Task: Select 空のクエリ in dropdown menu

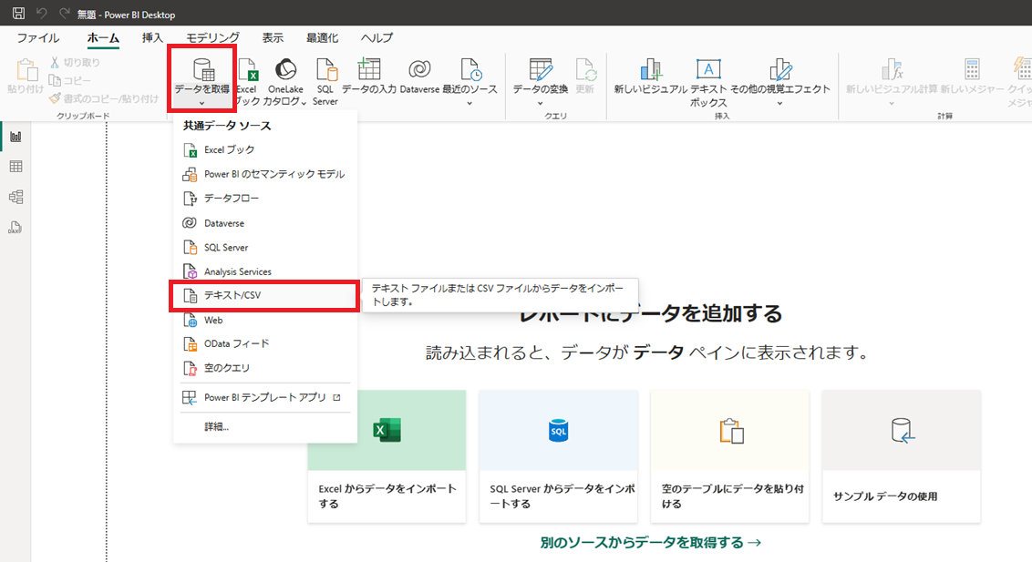Action: coord(264,368)
